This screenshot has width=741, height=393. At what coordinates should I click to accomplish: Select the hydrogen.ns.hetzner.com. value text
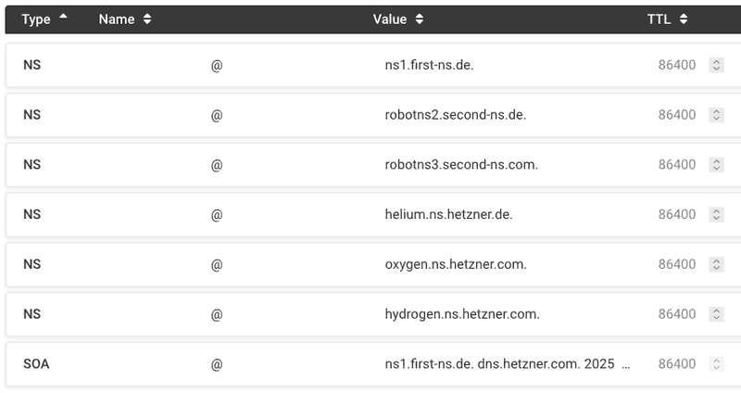coord(461,314)
